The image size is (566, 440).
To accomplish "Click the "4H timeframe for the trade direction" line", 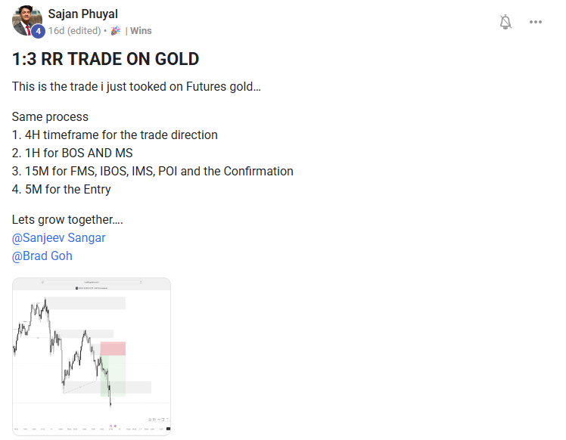I will click(x=115, y=135).
